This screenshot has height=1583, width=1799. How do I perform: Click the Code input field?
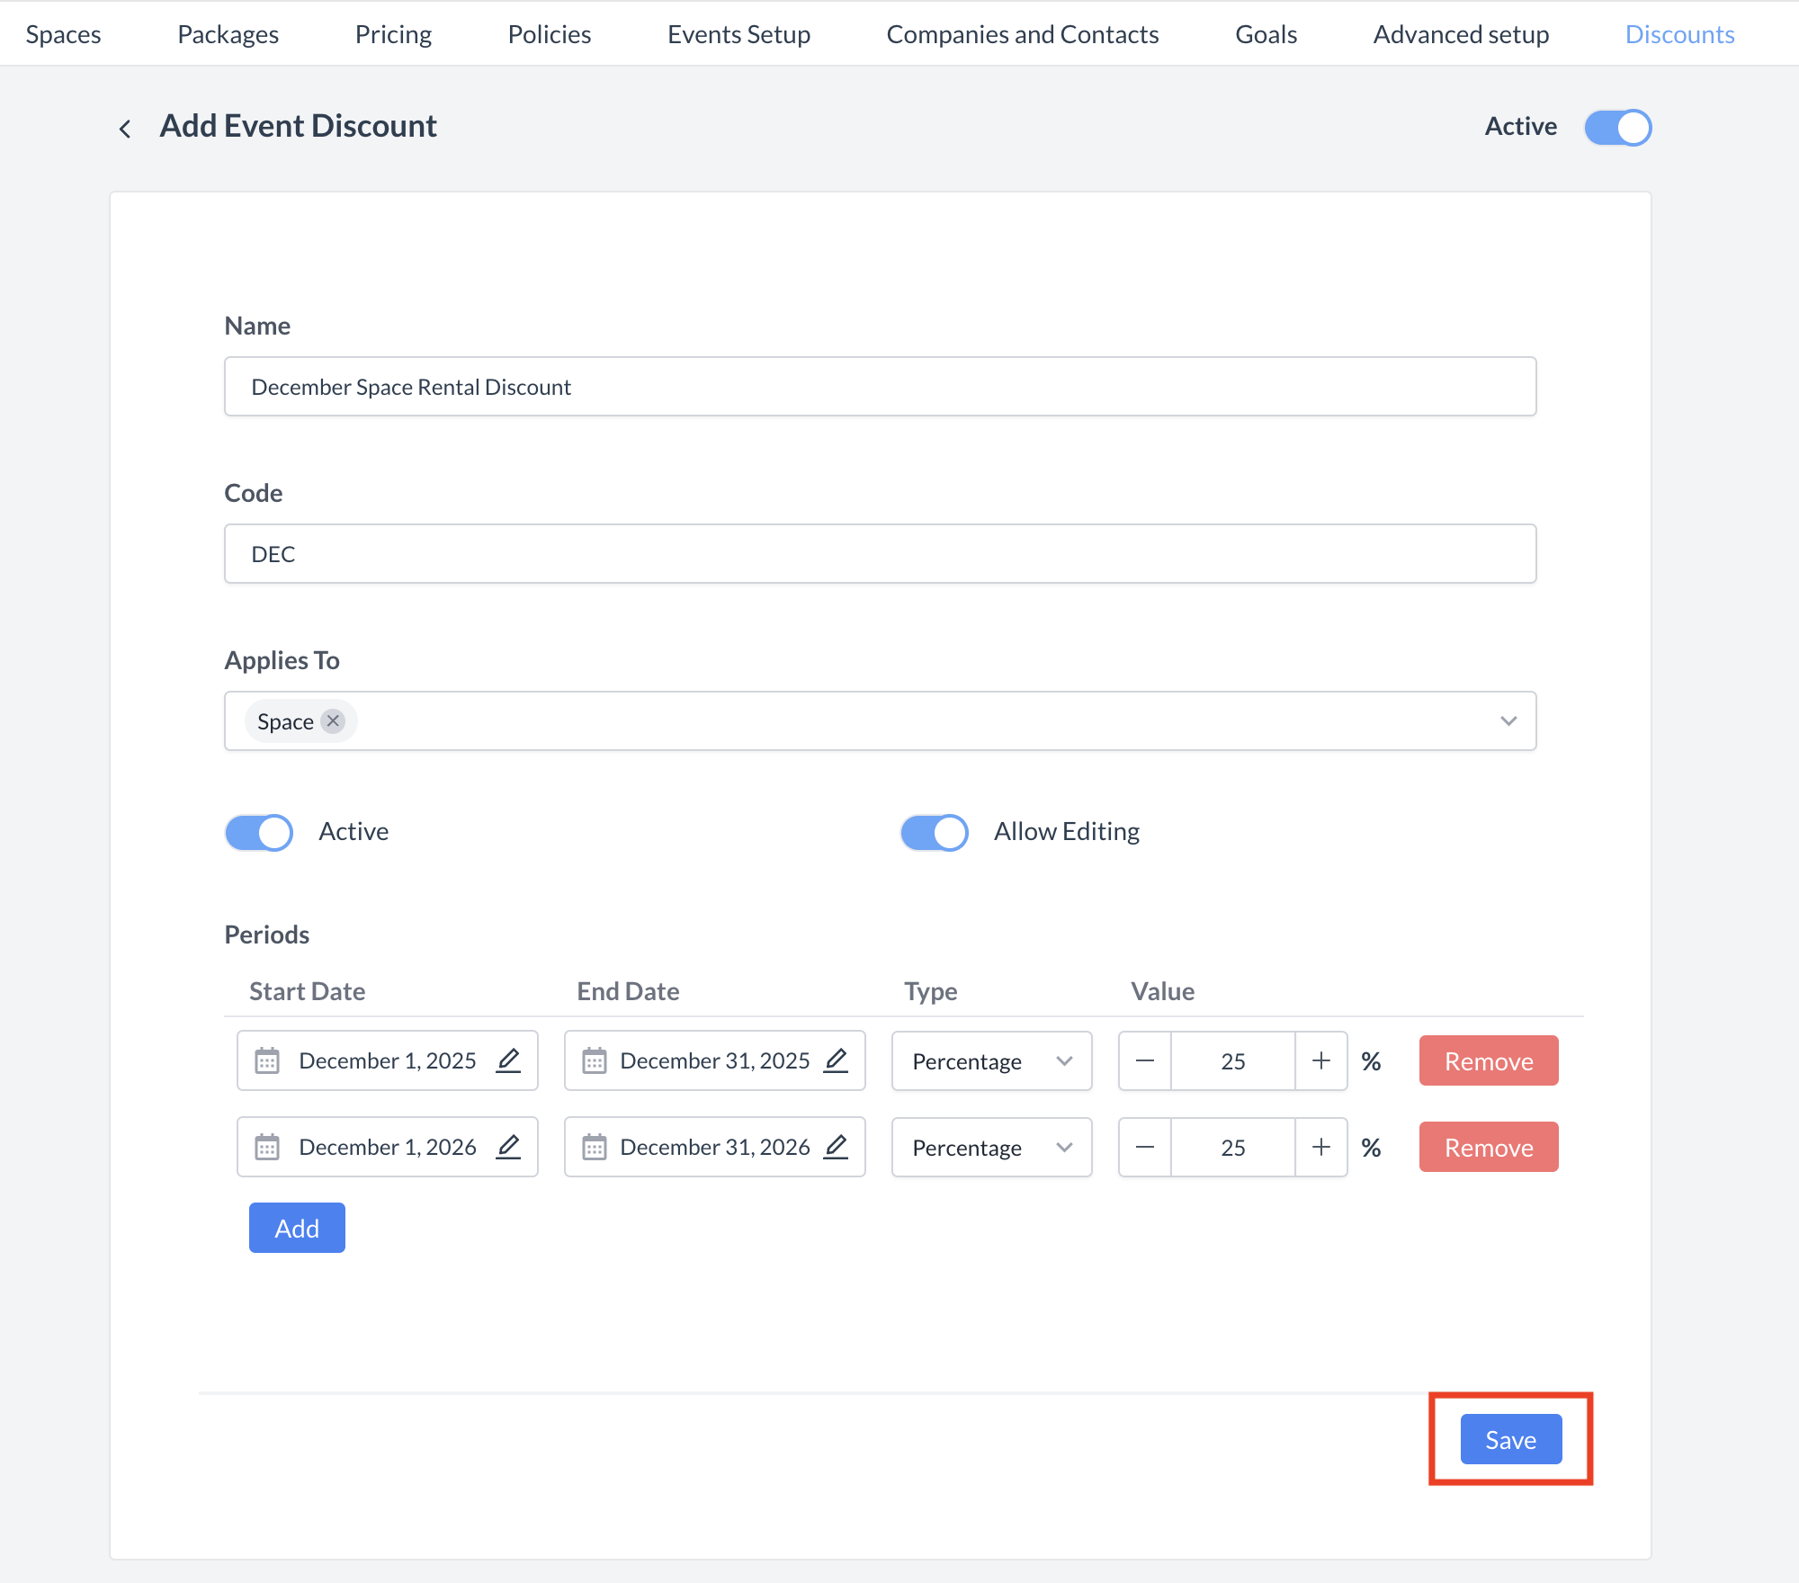880,554
